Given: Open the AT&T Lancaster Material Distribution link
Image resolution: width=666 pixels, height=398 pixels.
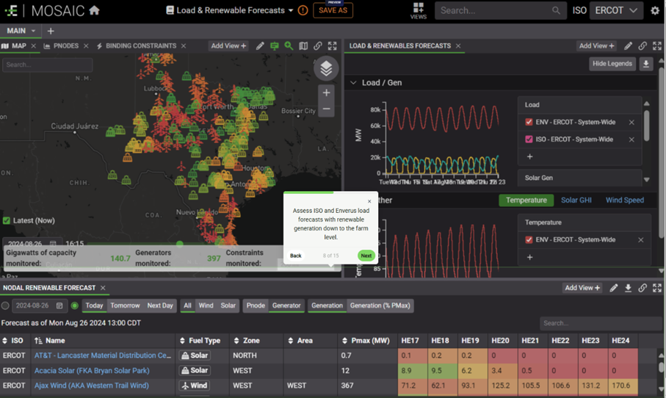Looking at the screenshot, I should tap(102, 355).
